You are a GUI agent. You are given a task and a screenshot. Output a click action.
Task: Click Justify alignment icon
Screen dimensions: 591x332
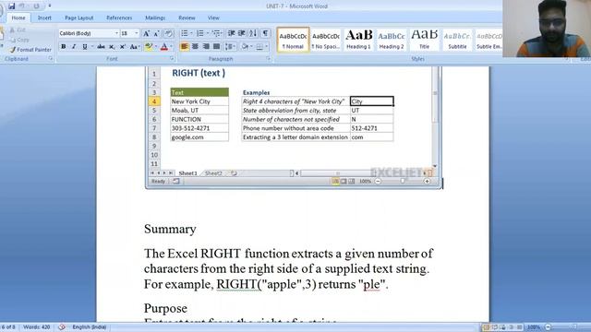pyautogui.click(x=216, y=47)
